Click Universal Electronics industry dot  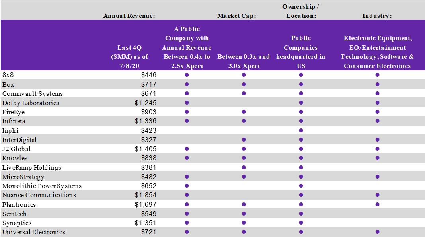click(377, 232)
